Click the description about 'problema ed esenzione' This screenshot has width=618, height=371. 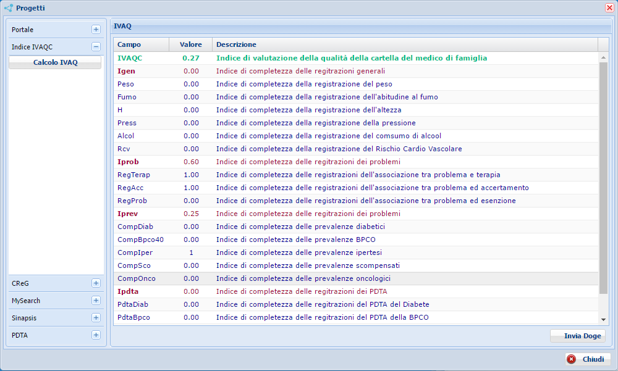[366, 201]
